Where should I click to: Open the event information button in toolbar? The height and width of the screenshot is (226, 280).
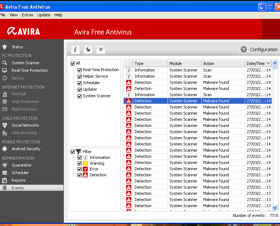tap(75, 49)
